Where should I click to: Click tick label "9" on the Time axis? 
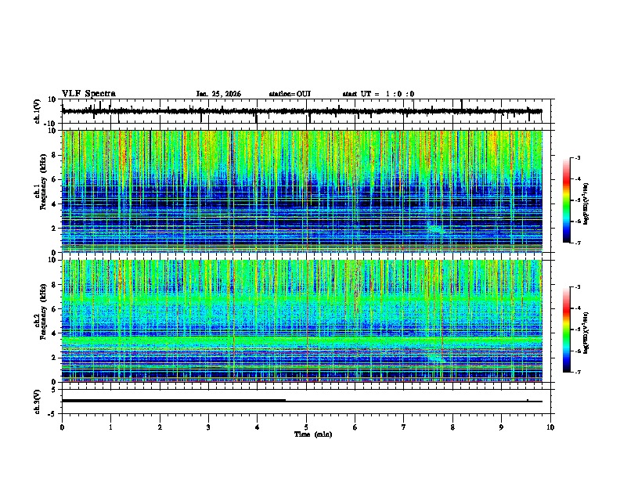pyautogui.click(x=501, y=427)
